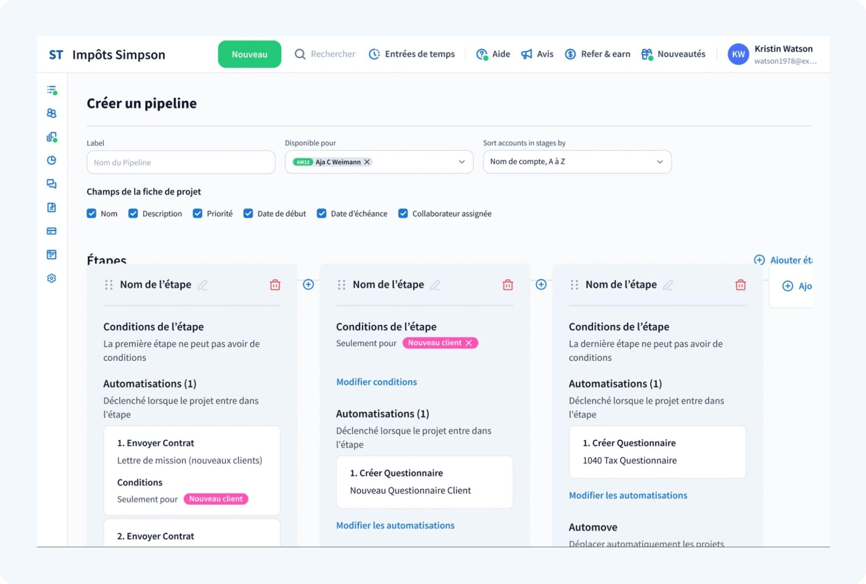This screenshot has width=866, height=584.
Task: Uncheck the Collaborateur assignée checkbox
Action: tap(403, 213)
